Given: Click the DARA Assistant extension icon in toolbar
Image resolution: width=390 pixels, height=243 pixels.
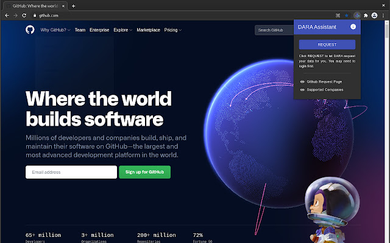Looking at the screenshot, I should click(357, 15).
